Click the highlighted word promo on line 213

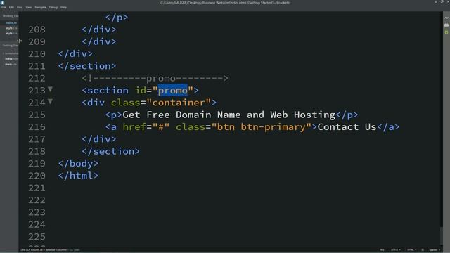pyautogui.click(x=172, y=91)
